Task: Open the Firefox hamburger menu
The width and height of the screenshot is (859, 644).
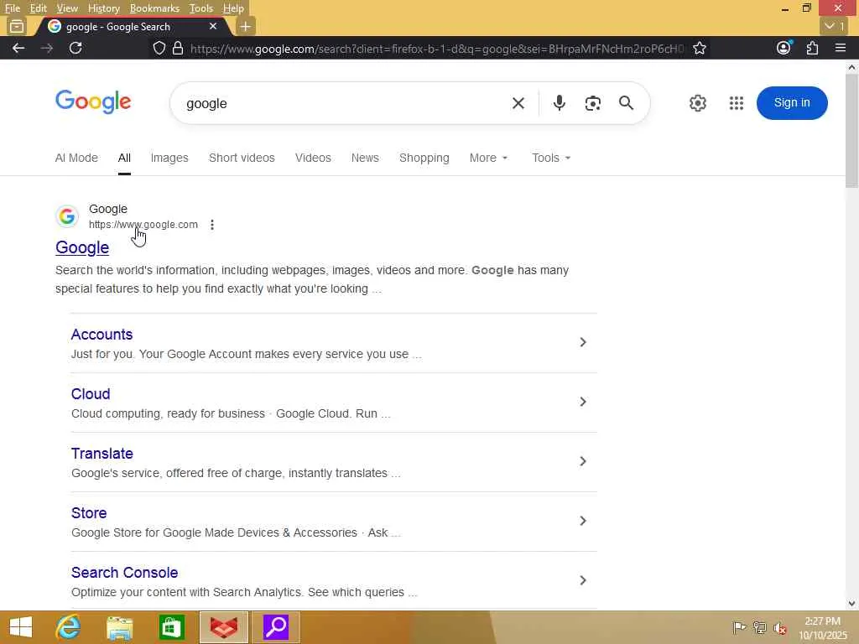Action: pyautogui.click(x=841, y=48)
